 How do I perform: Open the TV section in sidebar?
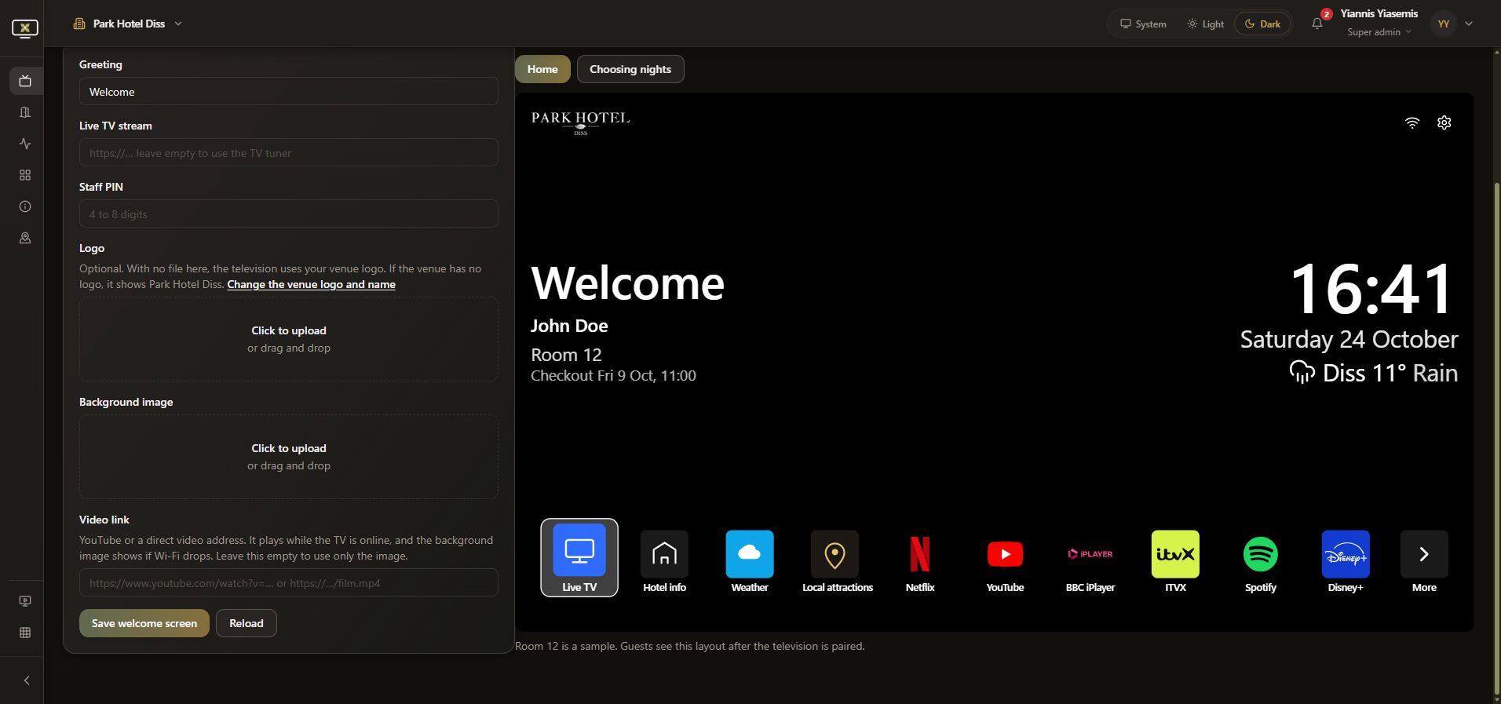(25, 81)
